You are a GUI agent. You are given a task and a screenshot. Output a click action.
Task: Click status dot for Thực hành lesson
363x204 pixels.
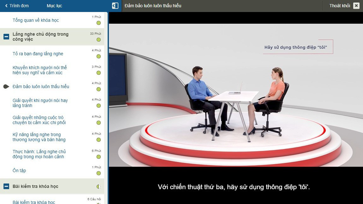(98, 157)
